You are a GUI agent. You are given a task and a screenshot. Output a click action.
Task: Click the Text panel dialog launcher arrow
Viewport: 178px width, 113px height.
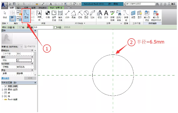pyautogui.click(x=121, y=23)
